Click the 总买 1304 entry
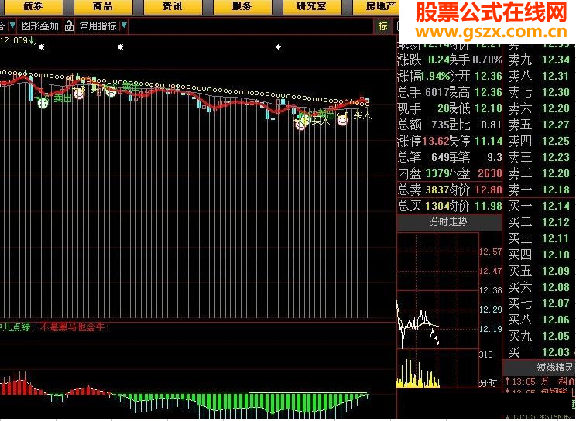The width and height of the screenshot is (576, 421). point(423,206)
